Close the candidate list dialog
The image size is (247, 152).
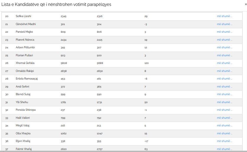pos(246,4)
